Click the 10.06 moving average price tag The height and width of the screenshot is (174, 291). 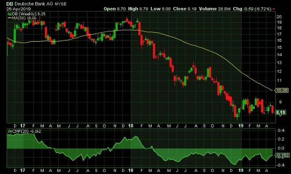[282, 91]
